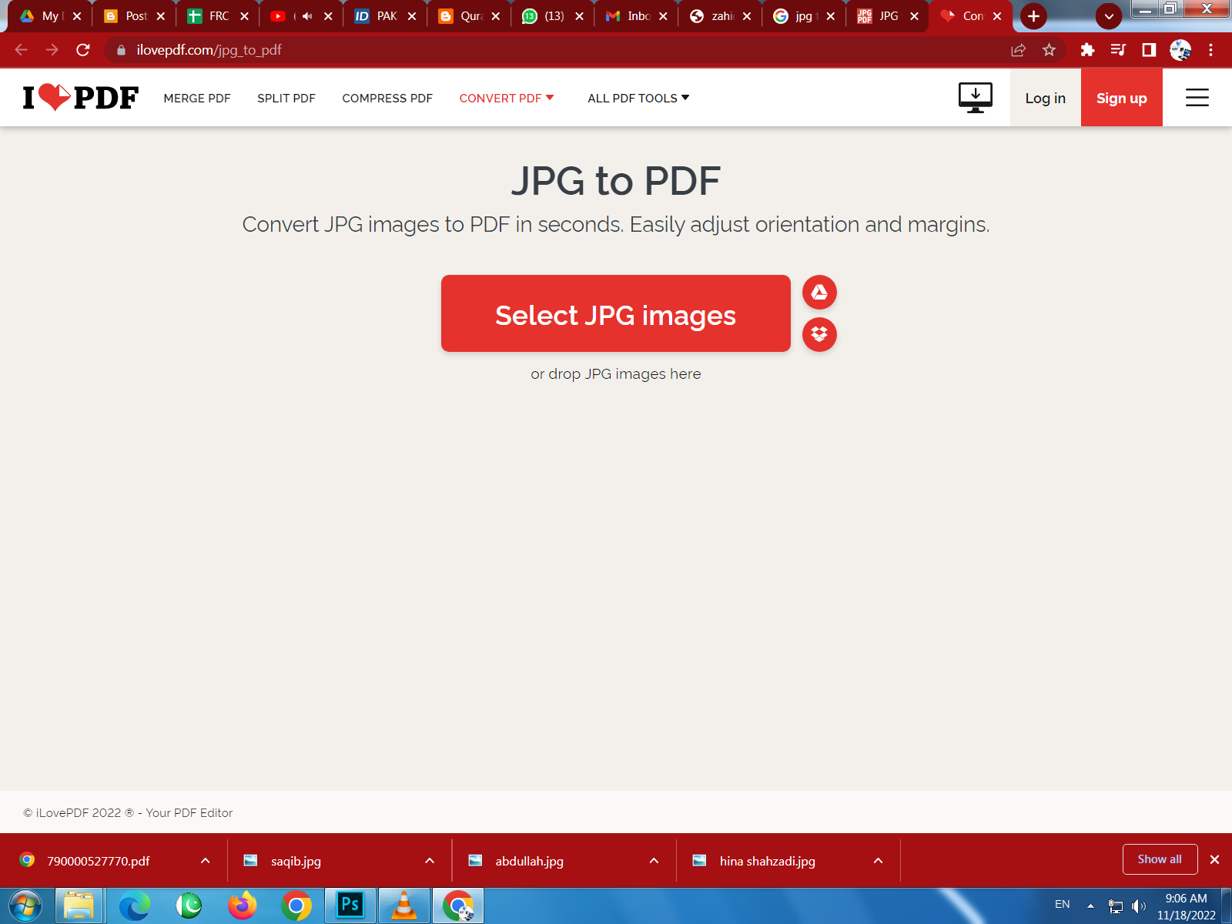Image resolution: width=1232 pixels, height=924 pixels.
Task: Open options for saqib.jpg download
Action: [x=430, y=861]
